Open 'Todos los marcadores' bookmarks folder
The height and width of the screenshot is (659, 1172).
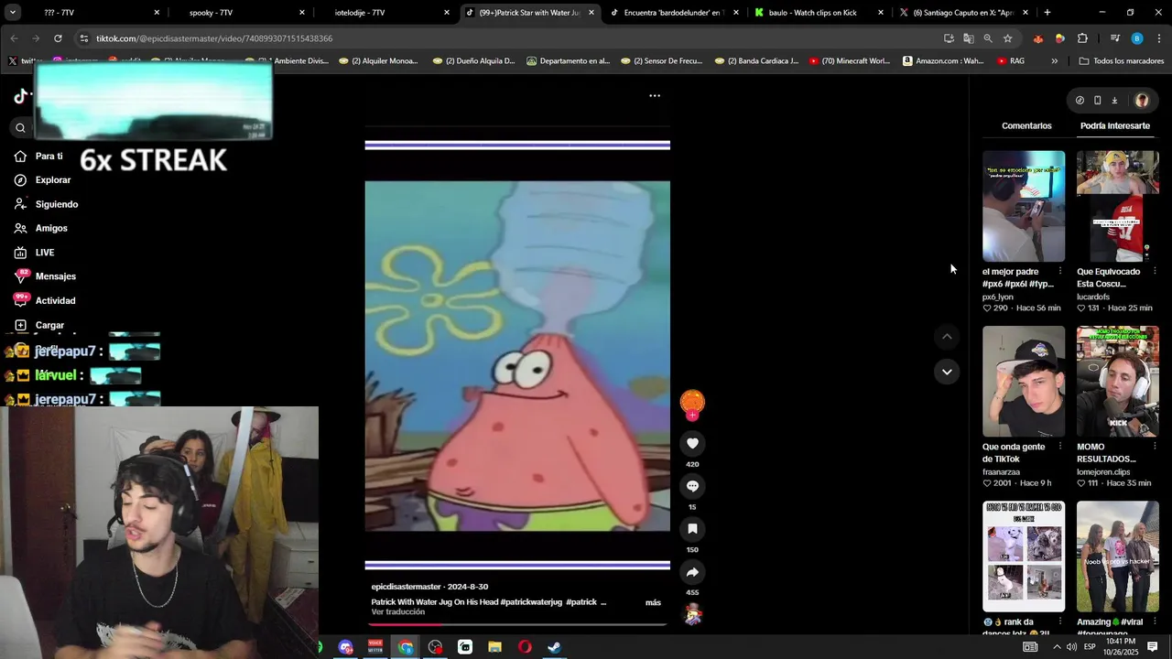1121,61
